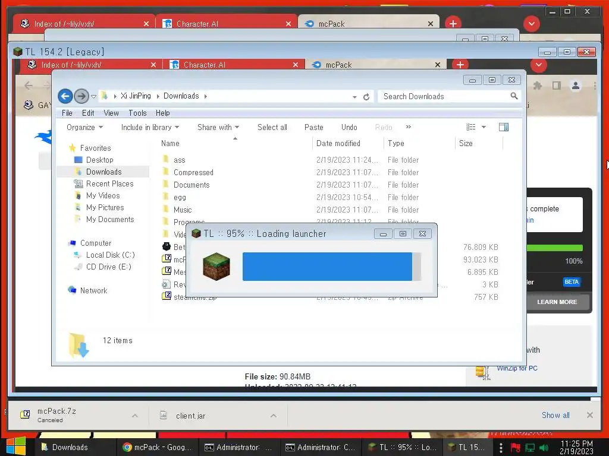This screenshot has height=456, width=609.
Task: Click Paste in the Explorer toolbar
Action: tap(314, 127)
